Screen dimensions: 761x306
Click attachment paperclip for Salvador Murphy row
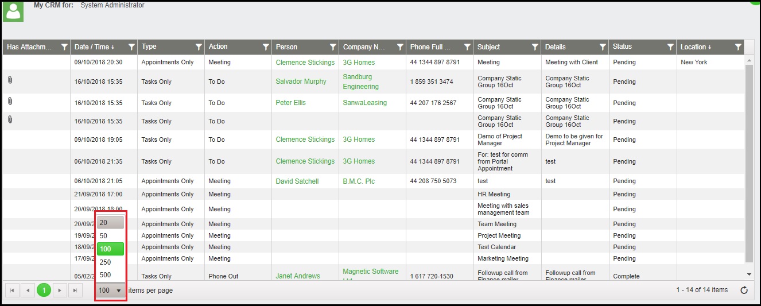click(x=10, y=80)
